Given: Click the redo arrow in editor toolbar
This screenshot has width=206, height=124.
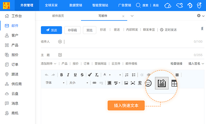Looking at the screenshot, I should coord(53,75).
